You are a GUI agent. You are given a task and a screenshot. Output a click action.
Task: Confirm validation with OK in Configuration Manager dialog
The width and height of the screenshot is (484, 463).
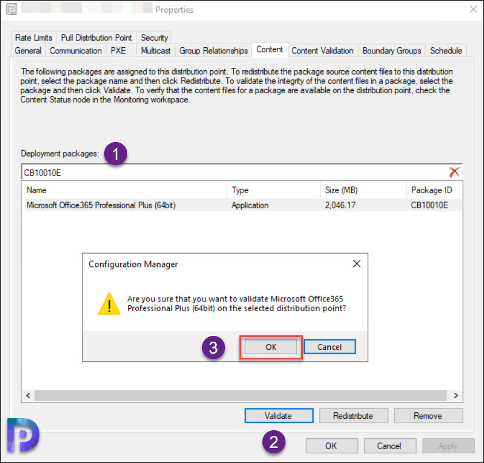click(x=270, y=347)
